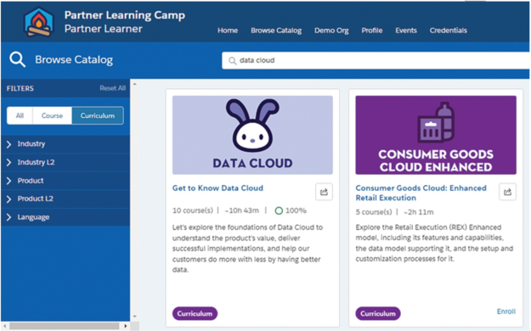Screen dimensions: 531x331
Task: Click the '~10h 43m' duration text
Action: point(242,210)
